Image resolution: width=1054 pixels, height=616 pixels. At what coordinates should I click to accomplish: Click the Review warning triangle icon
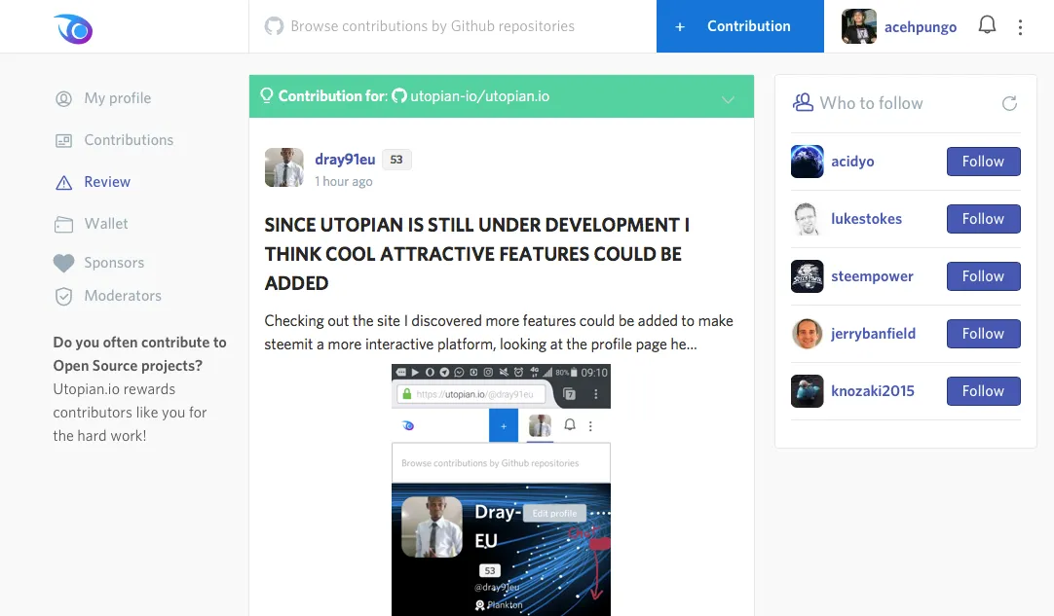coord(63,183)
